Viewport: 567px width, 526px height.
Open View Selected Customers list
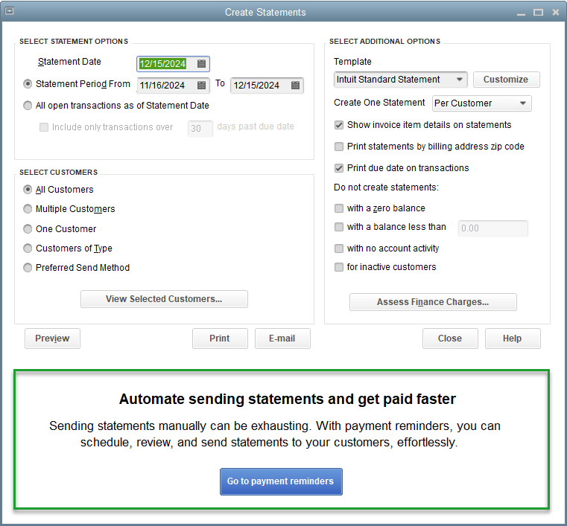[164, 299]
